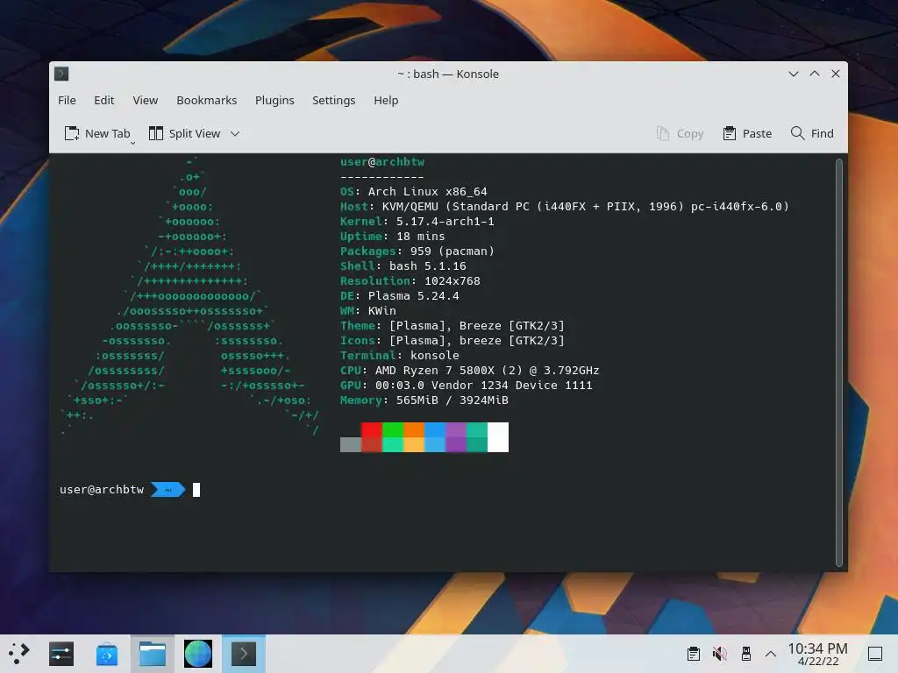Open System Settings from the taskbar
The image size is (898, 673).
pyautogui.click(x=61, y=654)
